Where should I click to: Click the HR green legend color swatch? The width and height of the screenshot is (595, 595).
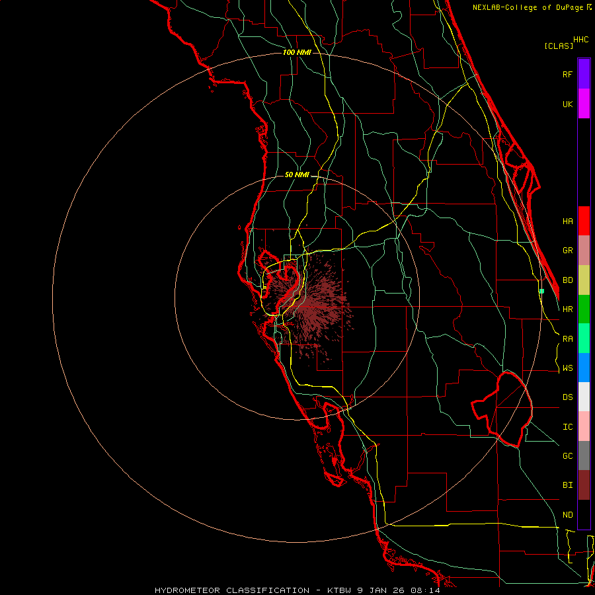[x=584, y=309]
